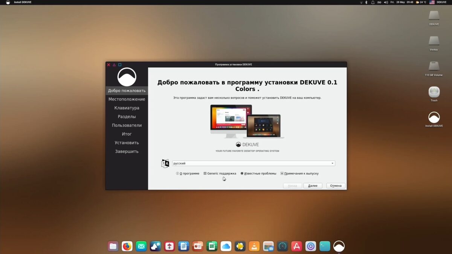The image size is (452, 254).
Task: Select the Пользователи step in sidebar
Action: pos(127,125)
